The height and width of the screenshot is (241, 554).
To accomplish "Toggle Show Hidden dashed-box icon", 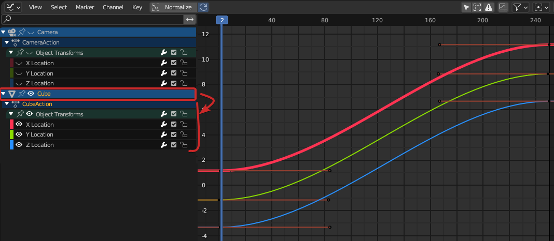I will click(477, 7).
